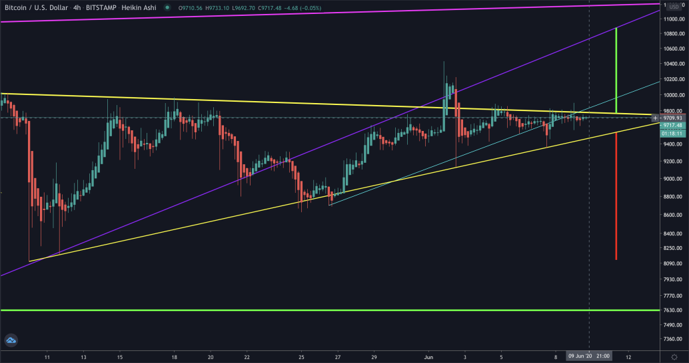Click 7930.00 on the price axis
Screen dimensions: 689x363
(673, 279)
